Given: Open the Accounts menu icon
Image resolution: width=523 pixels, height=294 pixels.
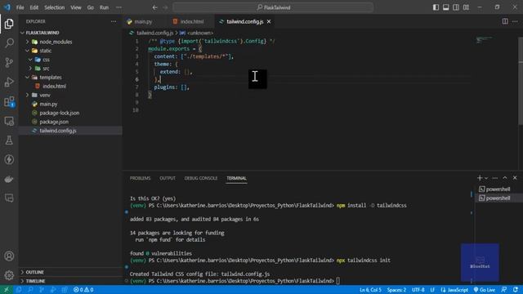Looking at the screenshot, I should (9, 256).
